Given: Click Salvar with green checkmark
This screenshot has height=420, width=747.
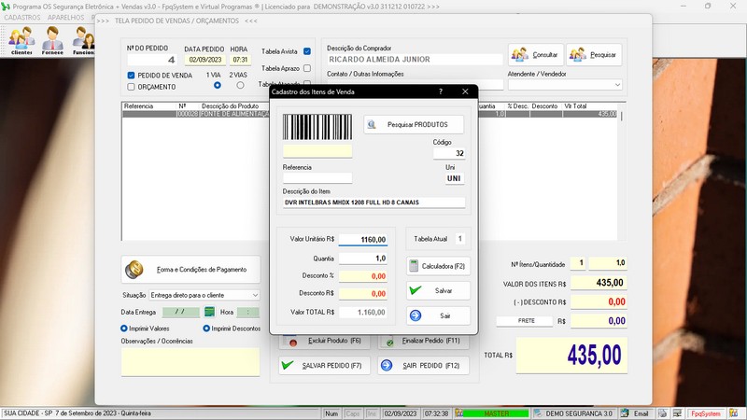Looking at the screenshot, I should tap(439, 291).
